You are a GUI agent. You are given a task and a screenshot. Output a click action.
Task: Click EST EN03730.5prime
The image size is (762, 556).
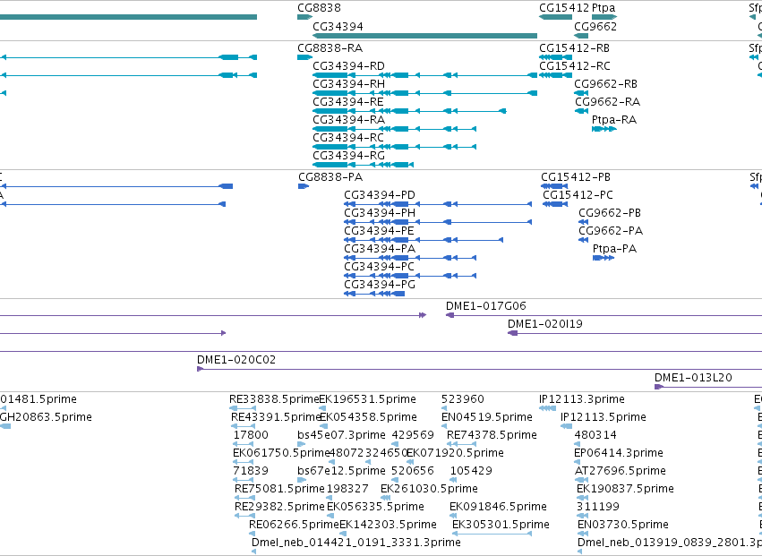[x=623, y=525]
